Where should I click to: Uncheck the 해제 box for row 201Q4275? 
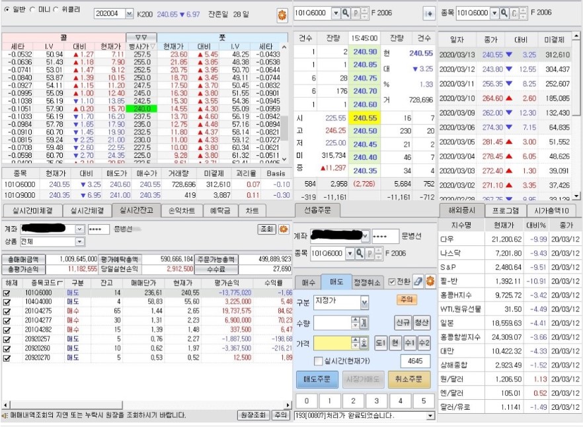[7, 310]
